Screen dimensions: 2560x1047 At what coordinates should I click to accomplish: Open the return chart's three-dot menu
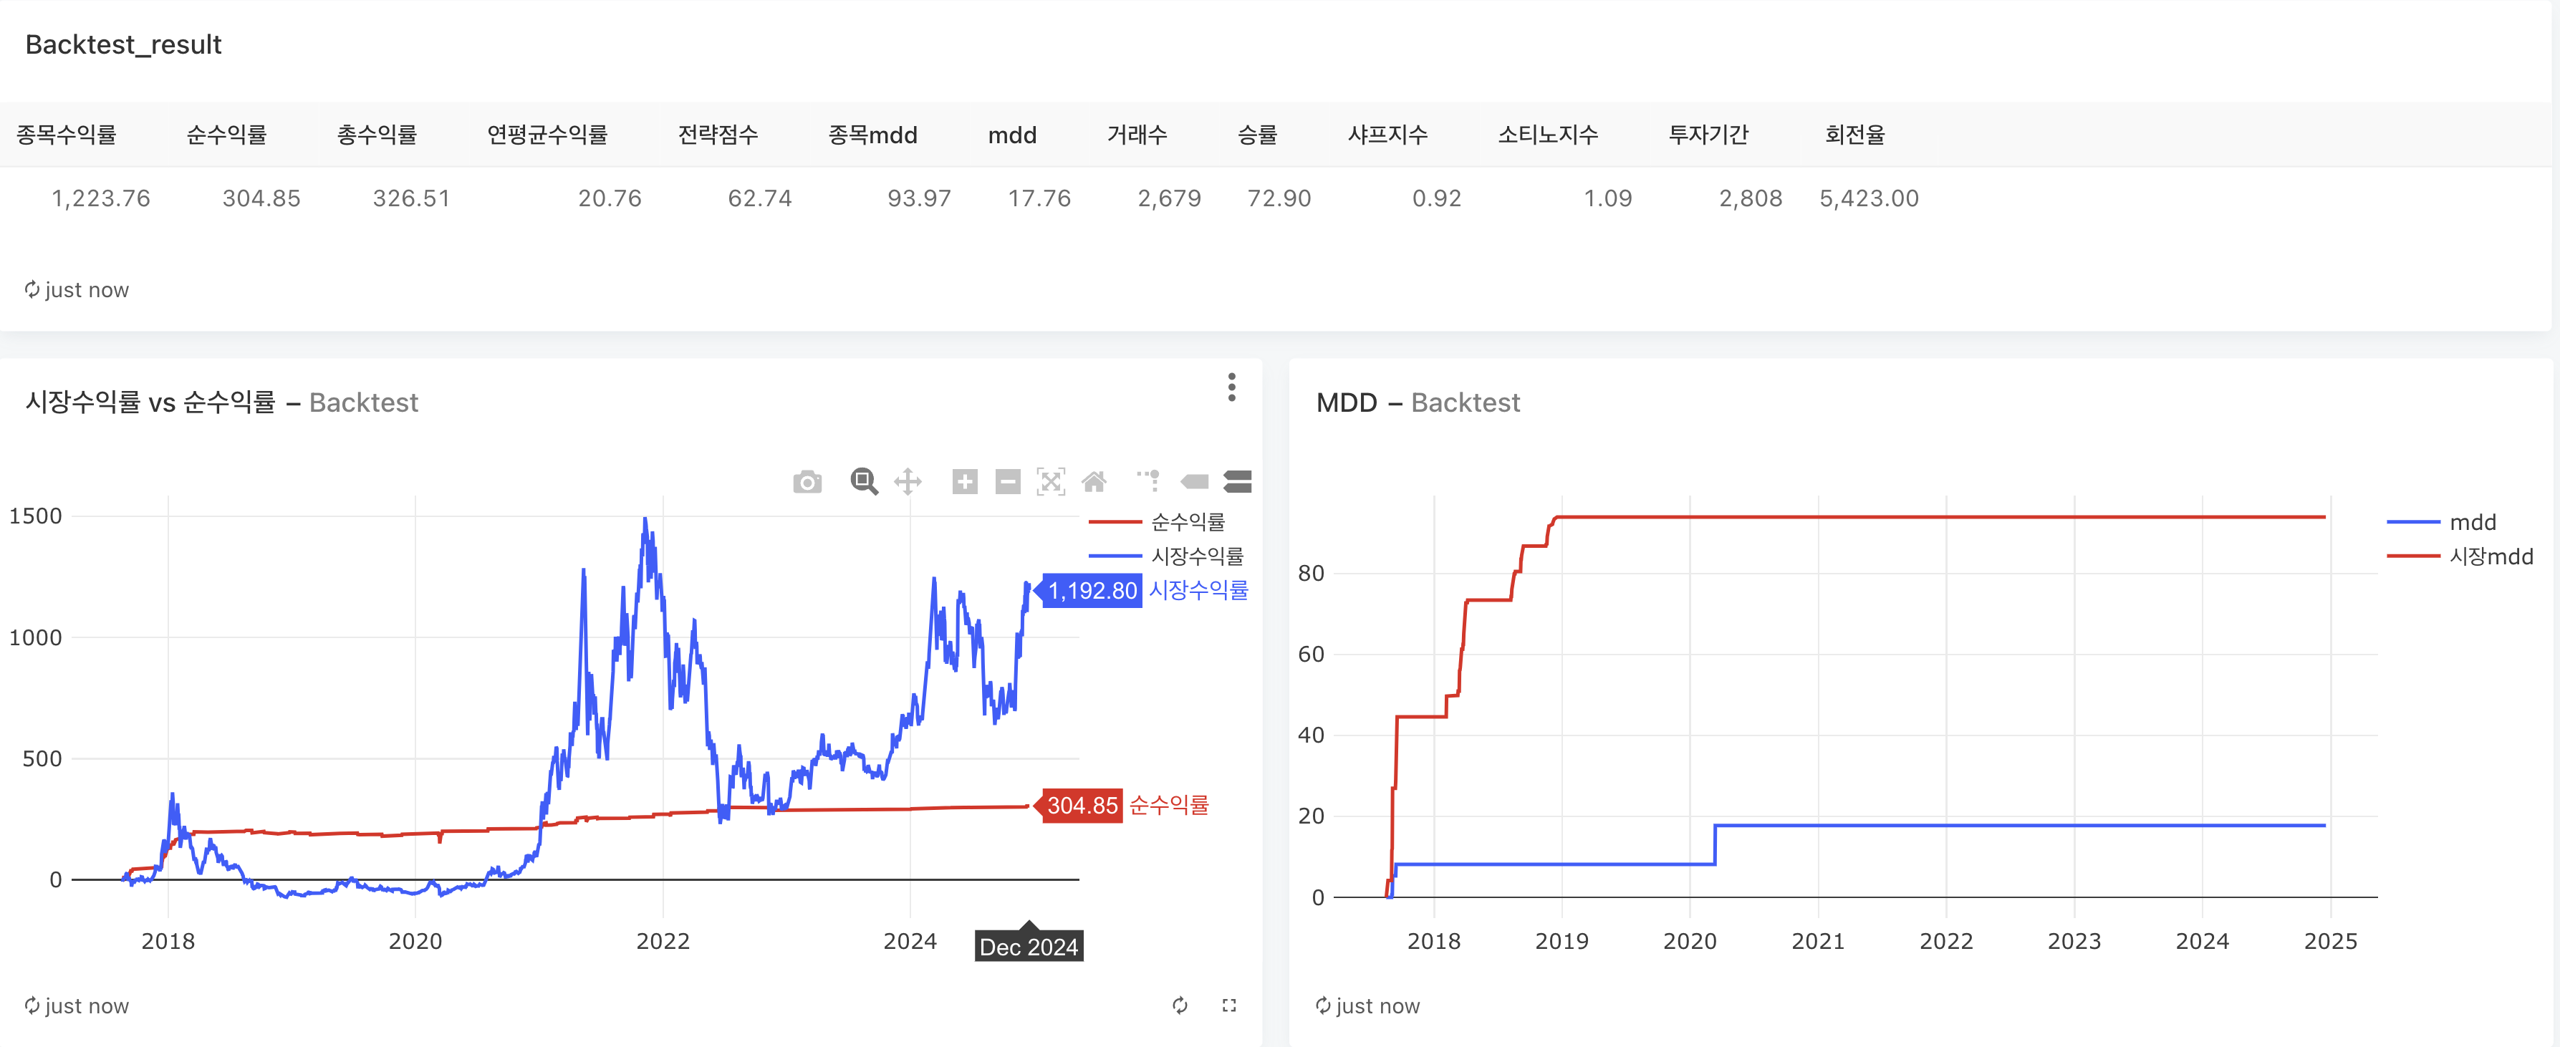[1231, 387]
